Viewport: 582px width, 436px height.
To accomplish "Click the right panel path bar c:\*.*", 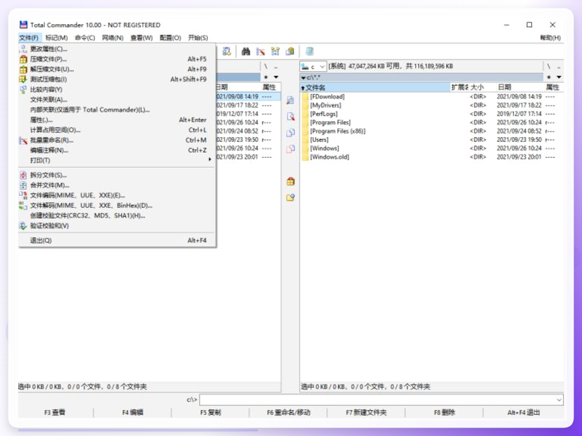I will coord(421,77).
